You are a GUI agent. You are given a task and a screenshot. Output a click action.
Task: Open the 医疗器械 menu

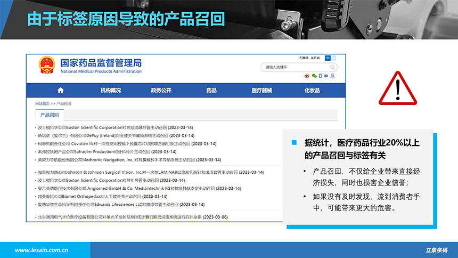coord(261,91)
